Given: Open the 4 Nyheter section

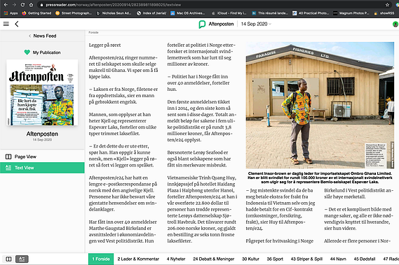Looking at the screenshot, I should pyautogui.click(x=176, y=259).
